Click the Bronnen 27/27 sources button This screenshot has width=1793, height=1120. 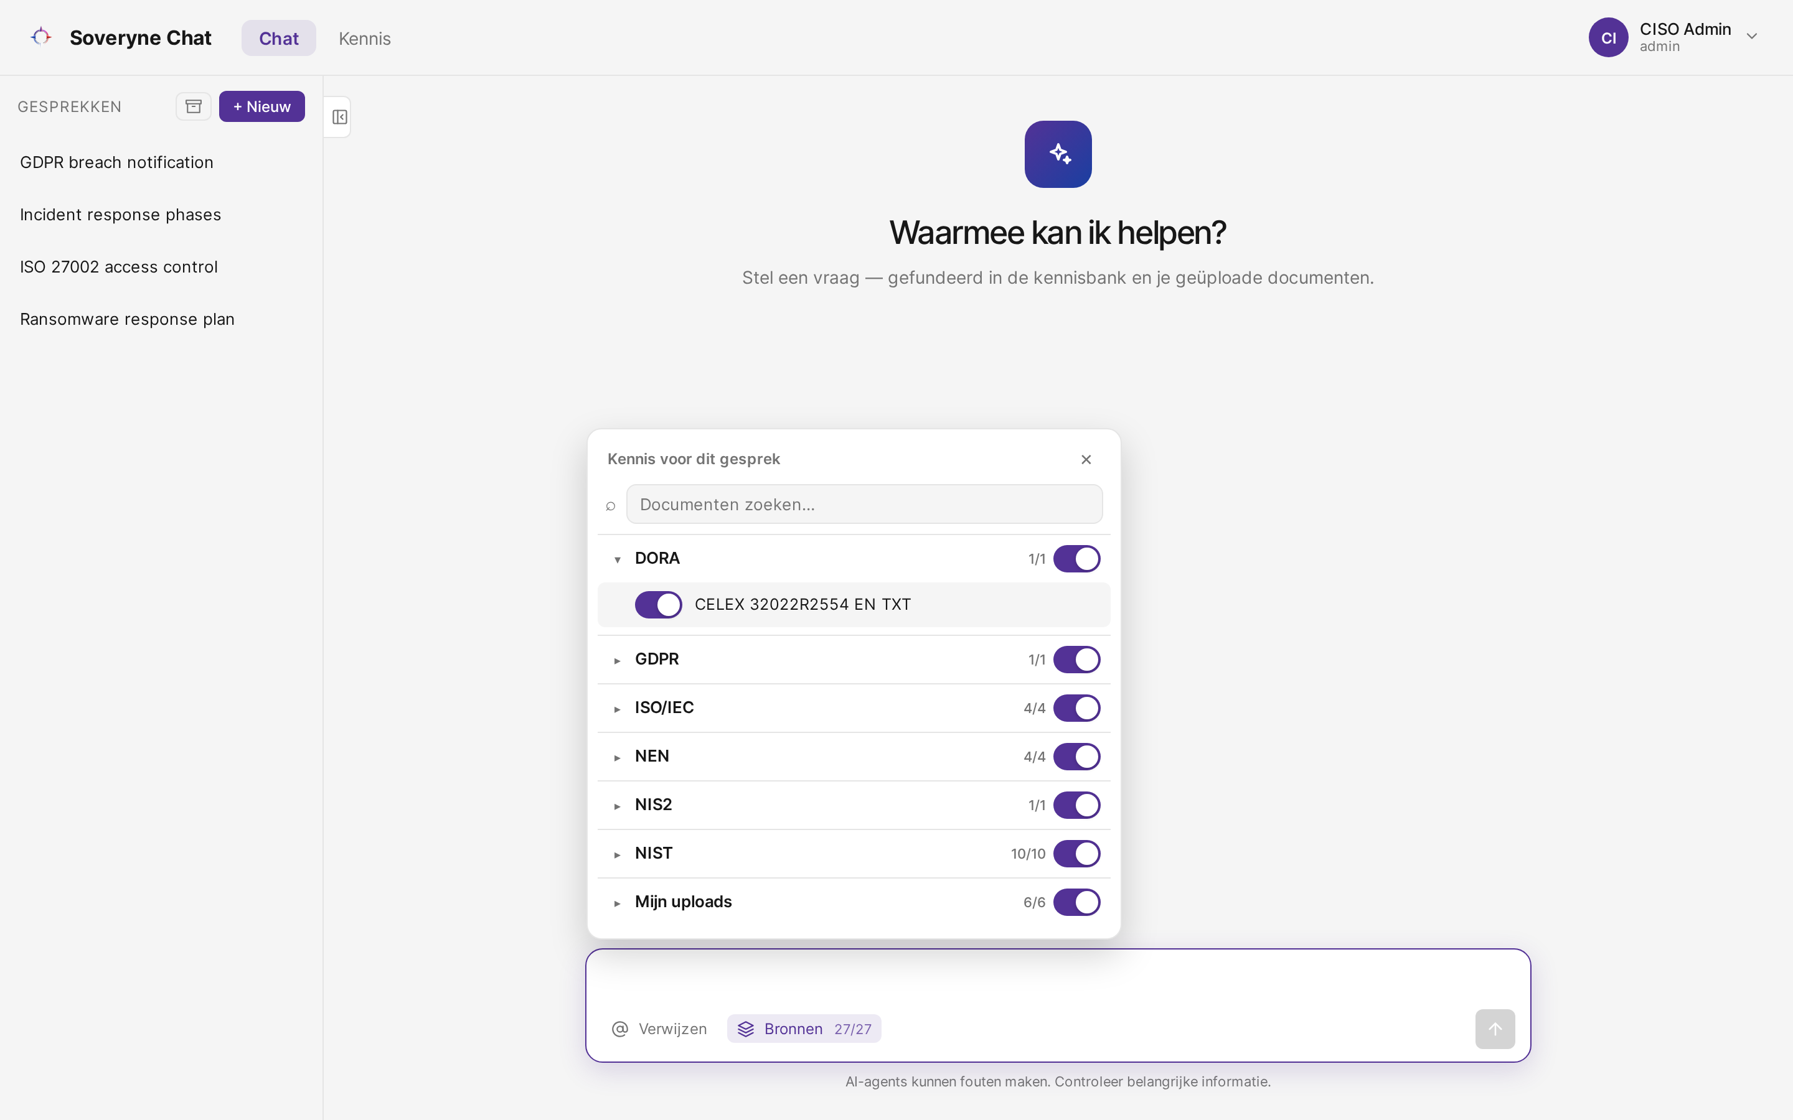point(804,1029)
